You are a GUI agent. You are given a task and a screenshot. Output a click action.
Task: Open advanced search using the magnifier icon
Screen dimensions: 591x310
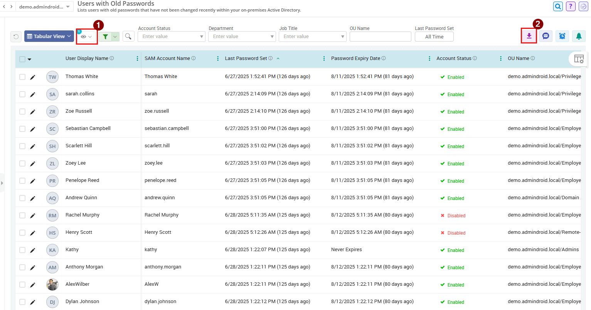128,36
